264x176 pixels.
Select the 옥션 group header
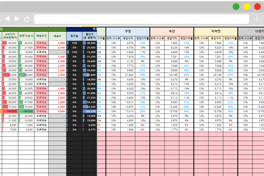click(172, 31)
